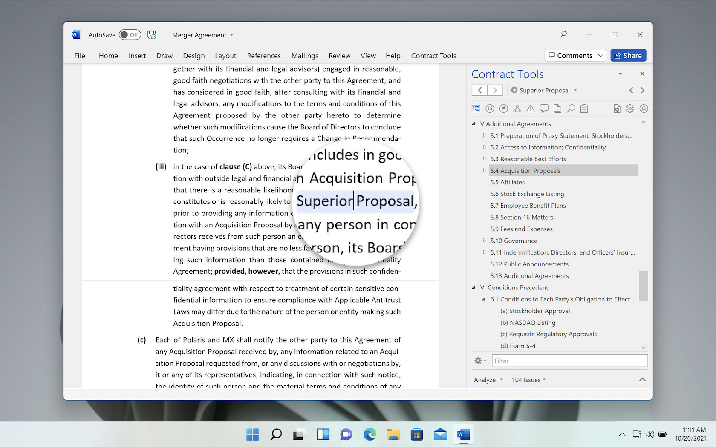Open the Review tab
716x447 pixels.
coord(339,56)
